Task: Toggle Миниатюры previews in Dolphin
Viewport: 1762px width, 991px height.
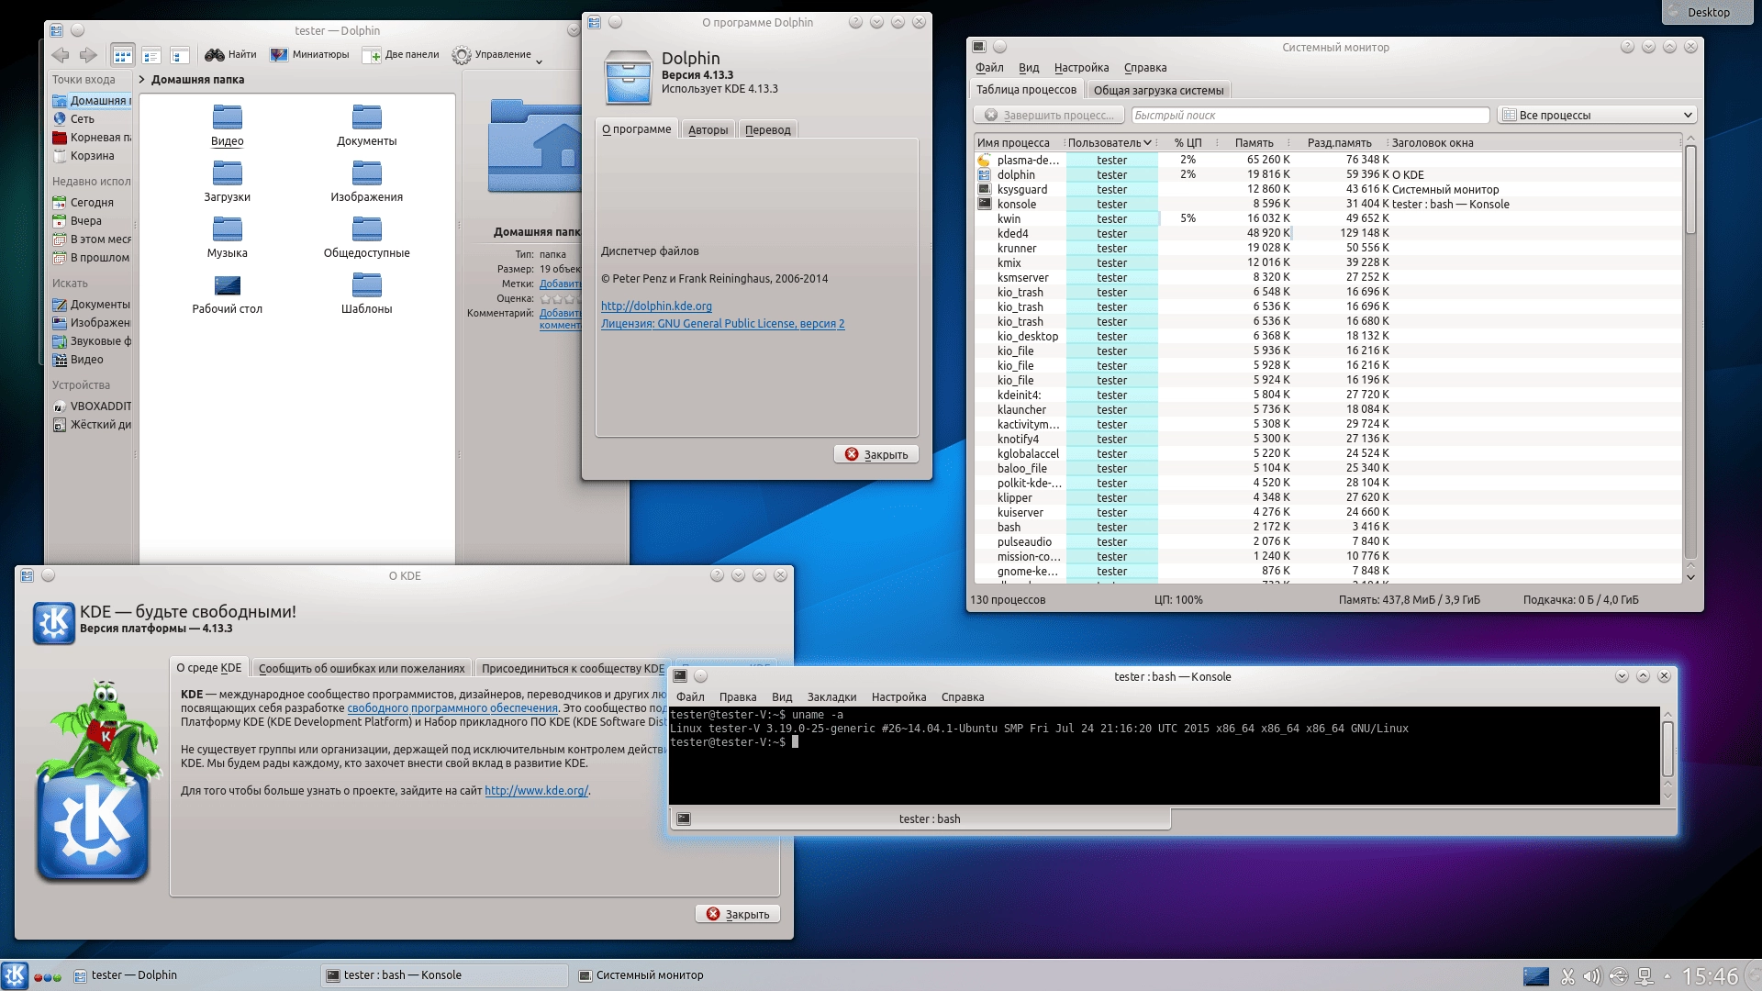Action: (310, 55)
